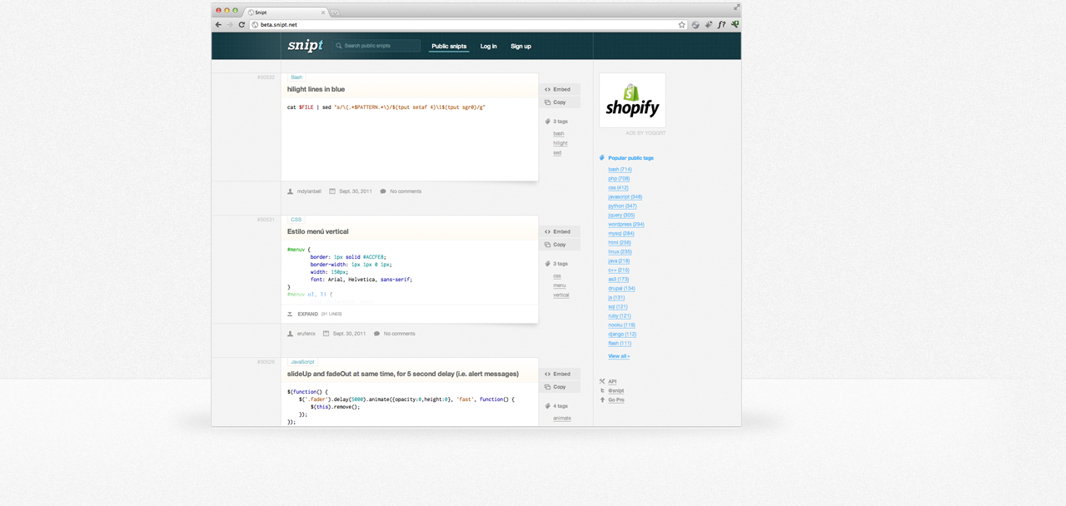Reload the page with refresh icon
The height and width of the screenshot is (506, 1066).
click(x=242, y=25)
